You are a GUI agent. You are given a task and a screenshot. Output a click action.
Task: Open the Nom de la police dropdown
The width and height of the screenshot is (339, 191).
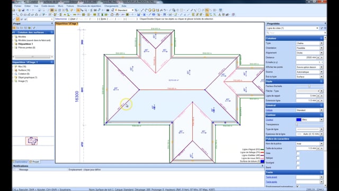(x=309, y=144)
